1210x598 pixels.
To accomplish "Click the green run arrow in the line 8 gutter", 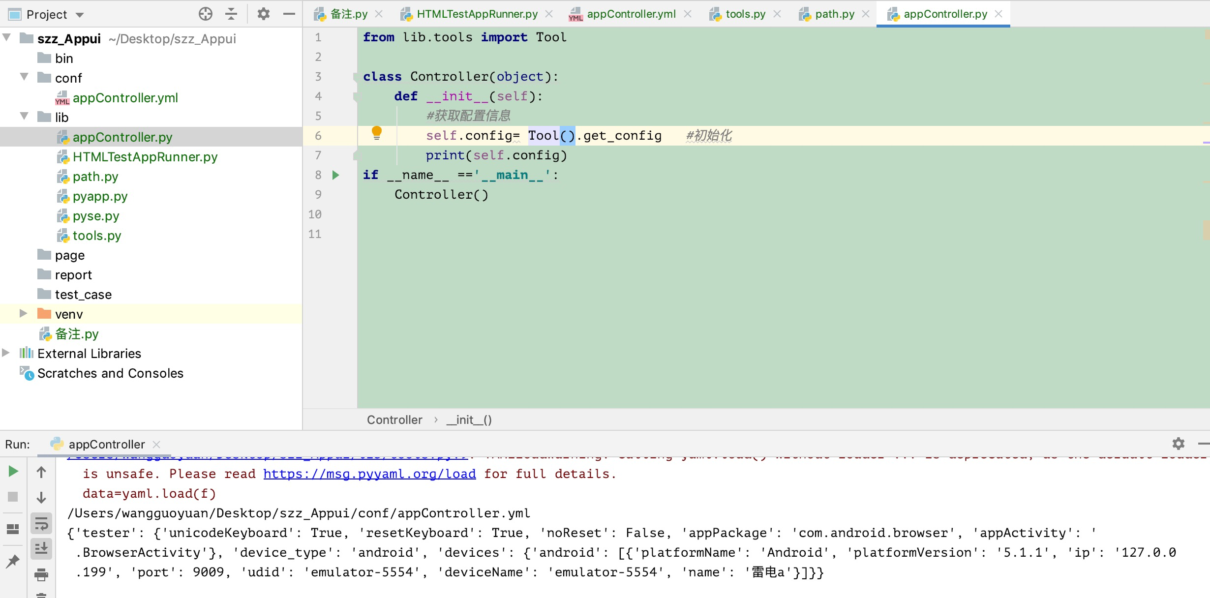I will click(336, 175).
